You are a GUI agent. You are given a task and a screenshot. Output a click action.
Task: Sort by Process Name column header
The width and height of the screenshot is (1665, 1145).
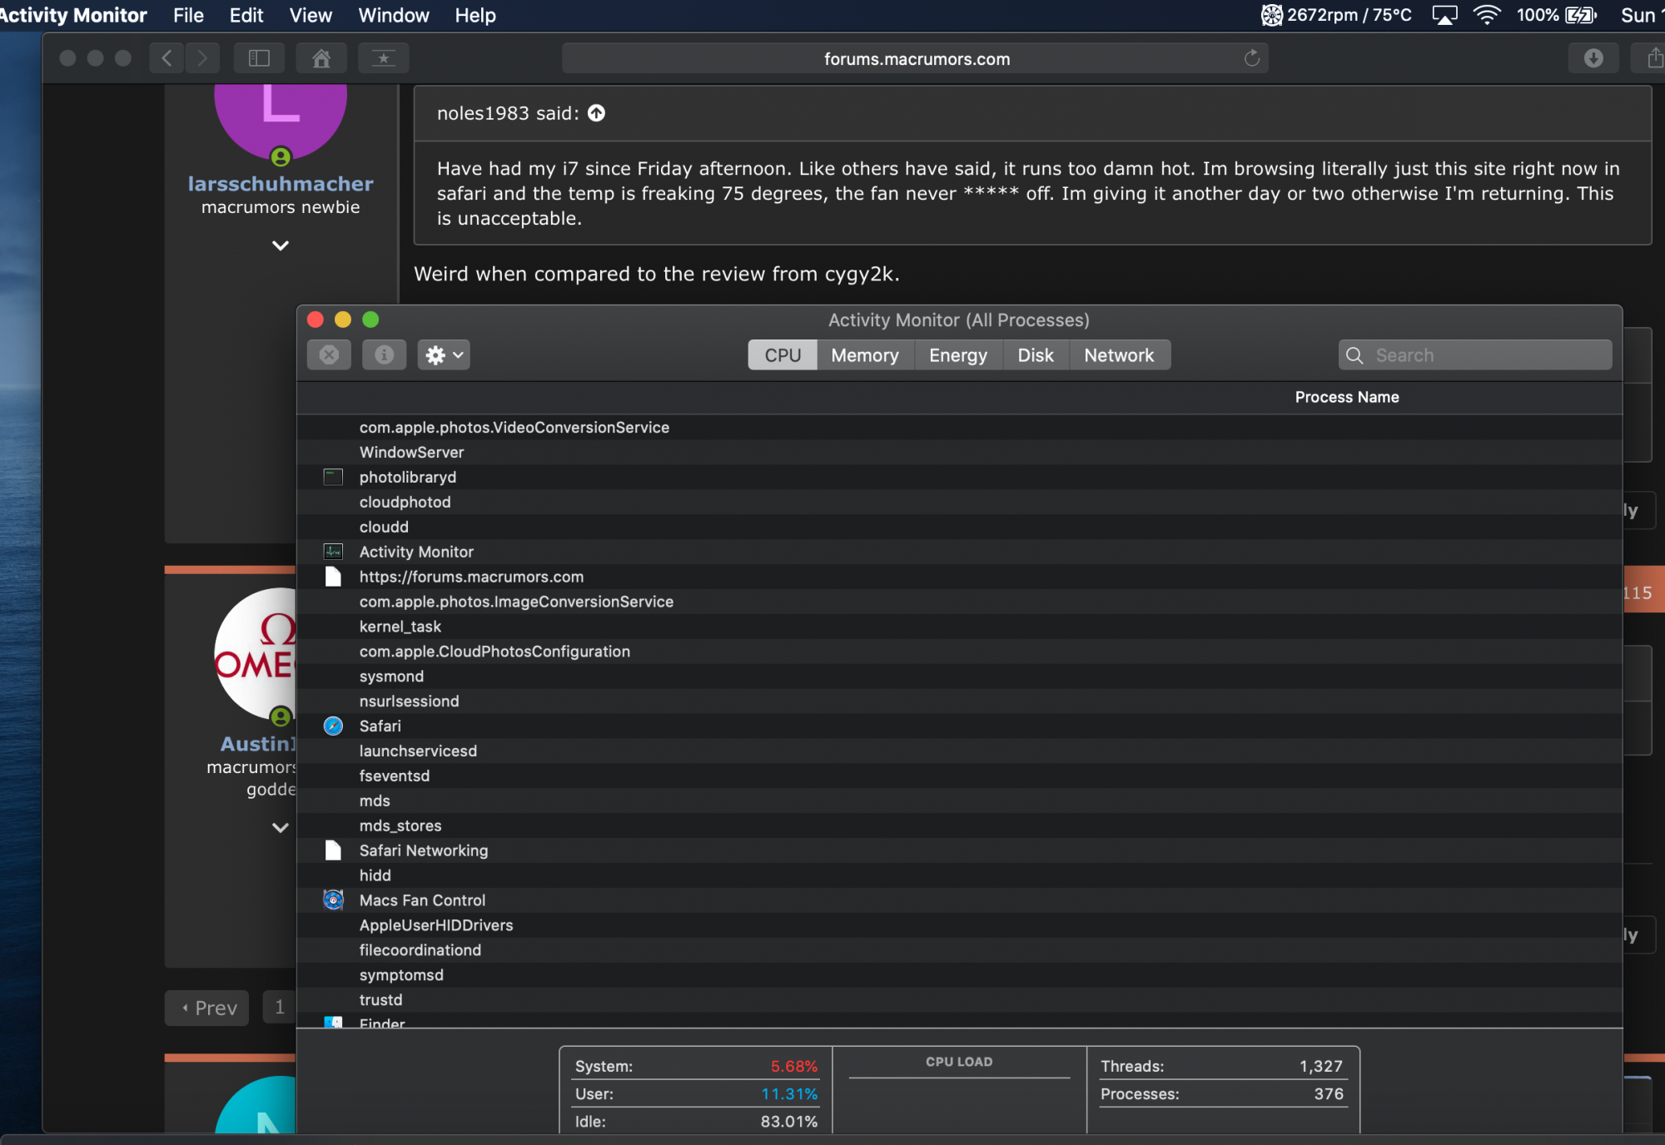coord(1347,398)
